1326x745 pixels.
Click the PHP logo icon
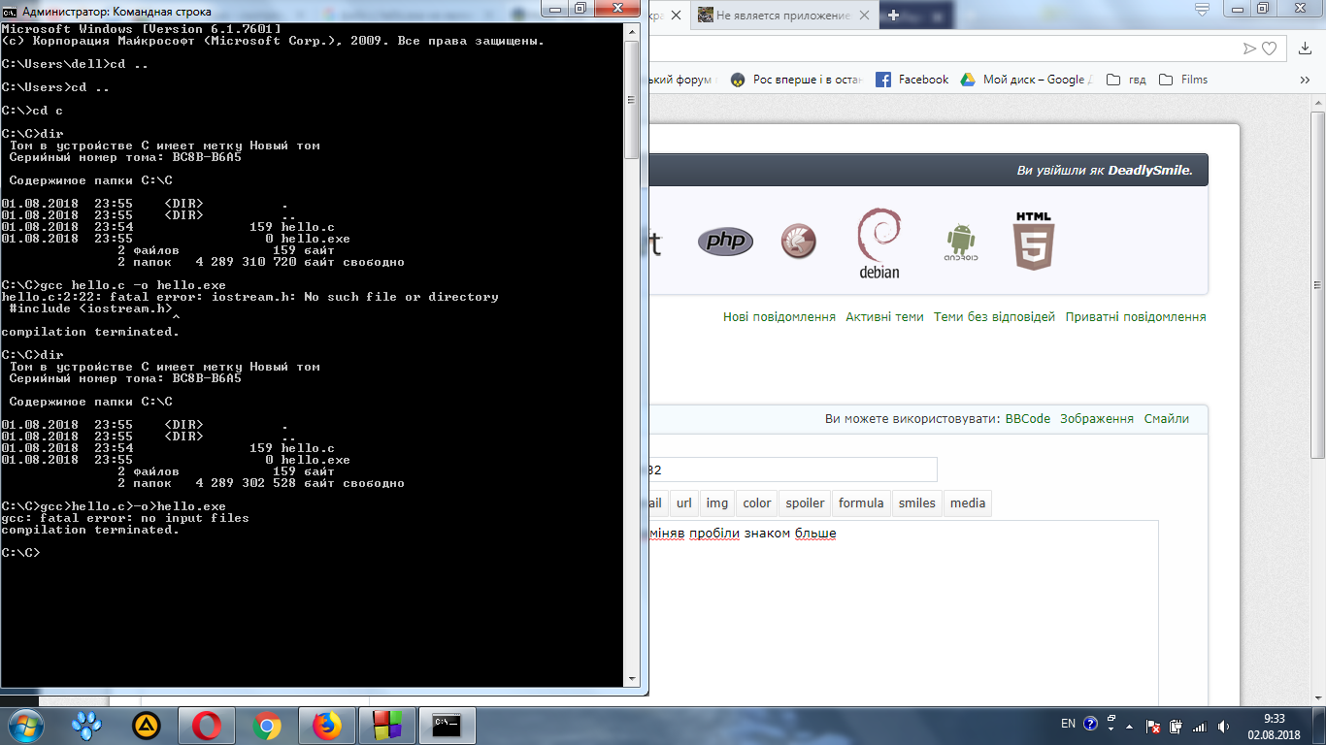click(x=725, y=242)
